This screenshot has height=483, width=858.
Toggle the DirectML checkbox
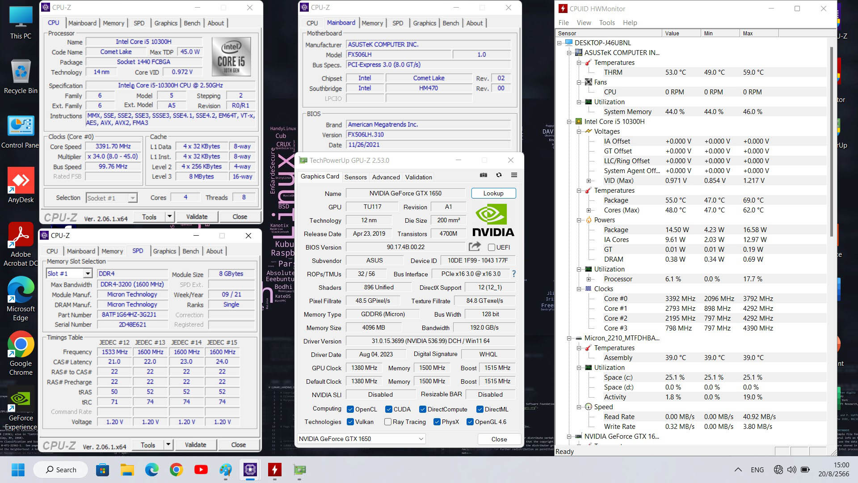[479, 409]
